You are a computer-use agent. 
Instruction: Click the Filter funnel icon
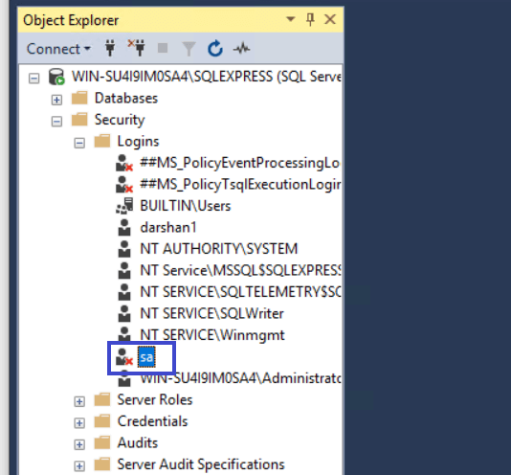point(189,49)
